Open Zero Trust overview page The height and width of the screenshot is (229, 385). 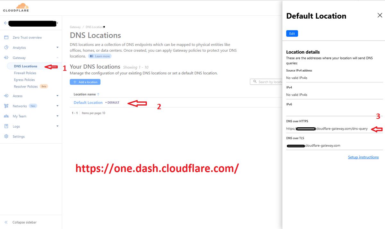coord(27,38)
